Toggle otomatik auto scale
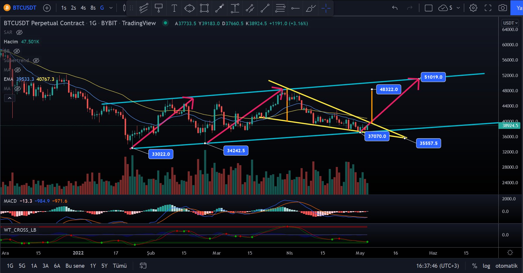Viewport: 523px width, 273px height. [506, 266]
